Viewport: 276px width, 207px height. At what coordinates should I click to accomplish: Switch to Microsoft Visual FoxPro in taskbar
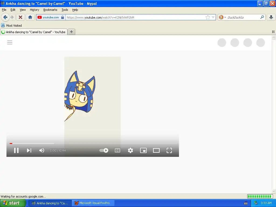(93, 203)
